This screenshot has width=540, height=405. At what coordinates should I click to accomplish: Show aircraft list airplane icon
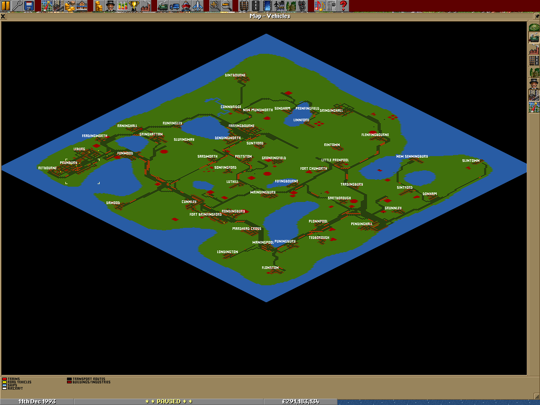[x=198, y=6]
